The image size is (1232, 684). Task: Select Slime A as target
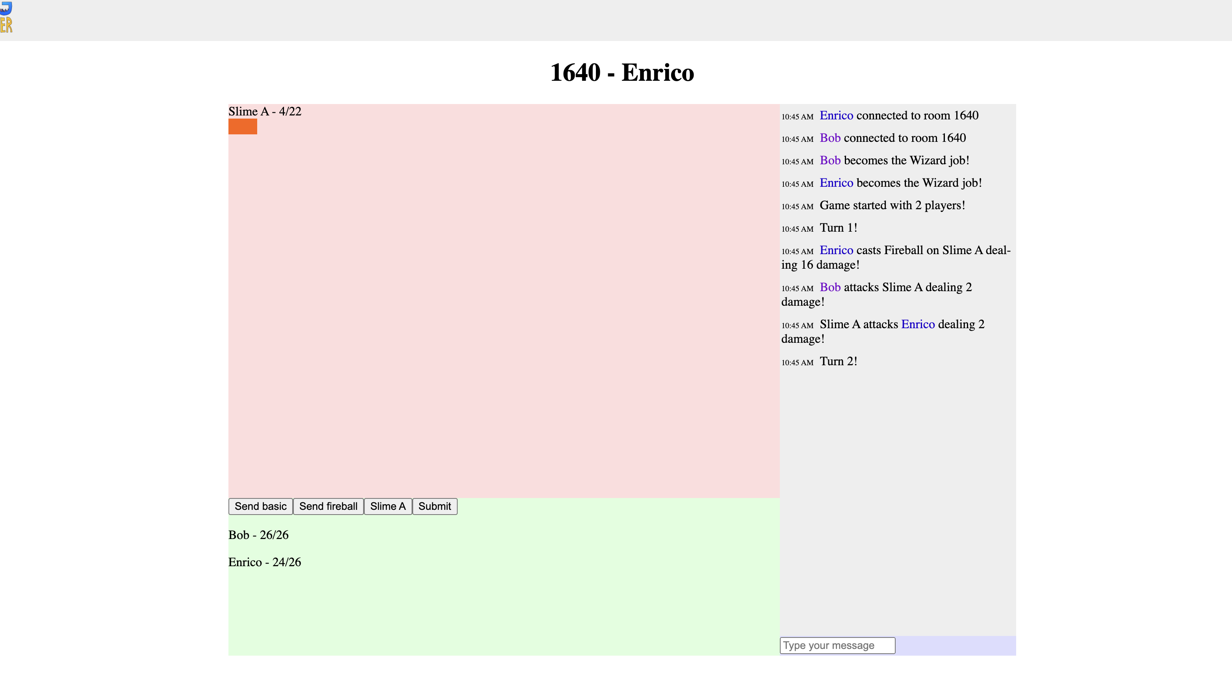[388, 506]
